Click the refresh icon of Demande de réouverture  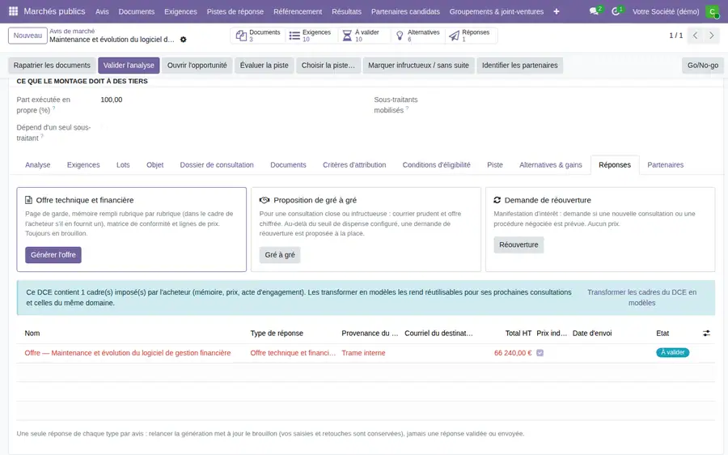[x=497, y=200]
